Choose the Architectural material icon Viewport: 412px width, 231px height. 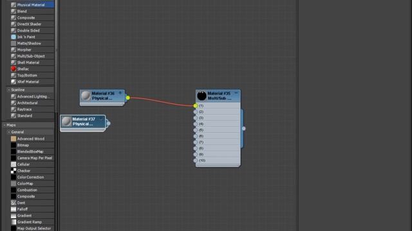coord(14,103)
